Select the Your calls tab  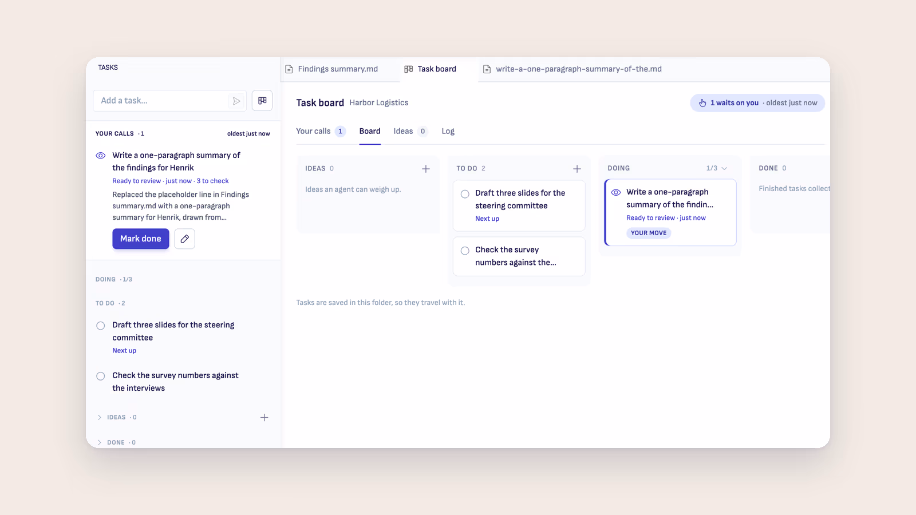pos(321,132)
